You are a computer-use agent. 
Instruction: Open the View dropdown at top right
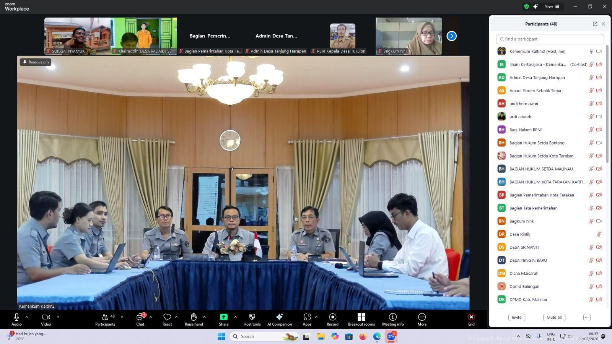pyautogui.click(x=552, y=6)
